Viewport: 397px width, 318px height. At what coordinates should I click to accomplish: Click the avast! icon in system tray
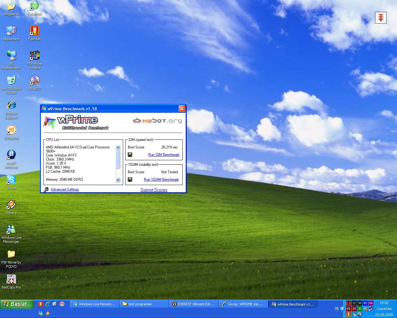point(360,314)
